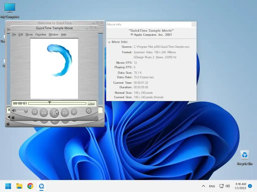Open the system volume tray icon
Viewport: 257px width, 192px height.
(x=228, y=186)
